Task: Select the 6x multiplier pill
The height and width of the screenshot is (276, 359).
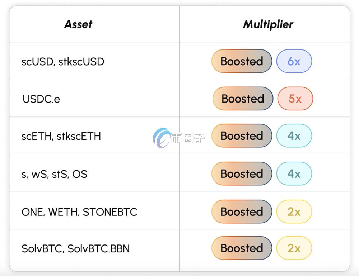Action: tap(294, 61)
